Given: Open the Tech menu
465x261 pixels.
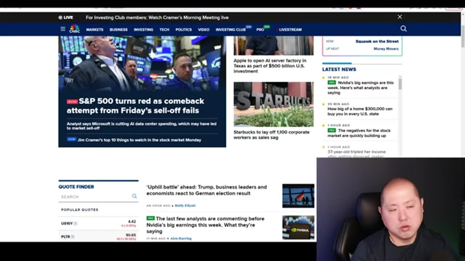Looking at the screenshot, I should pos(164,30).
